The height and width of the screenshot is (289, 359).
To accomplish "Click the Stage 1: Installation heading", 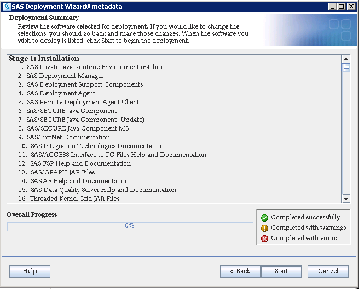I will click(44, 59).
